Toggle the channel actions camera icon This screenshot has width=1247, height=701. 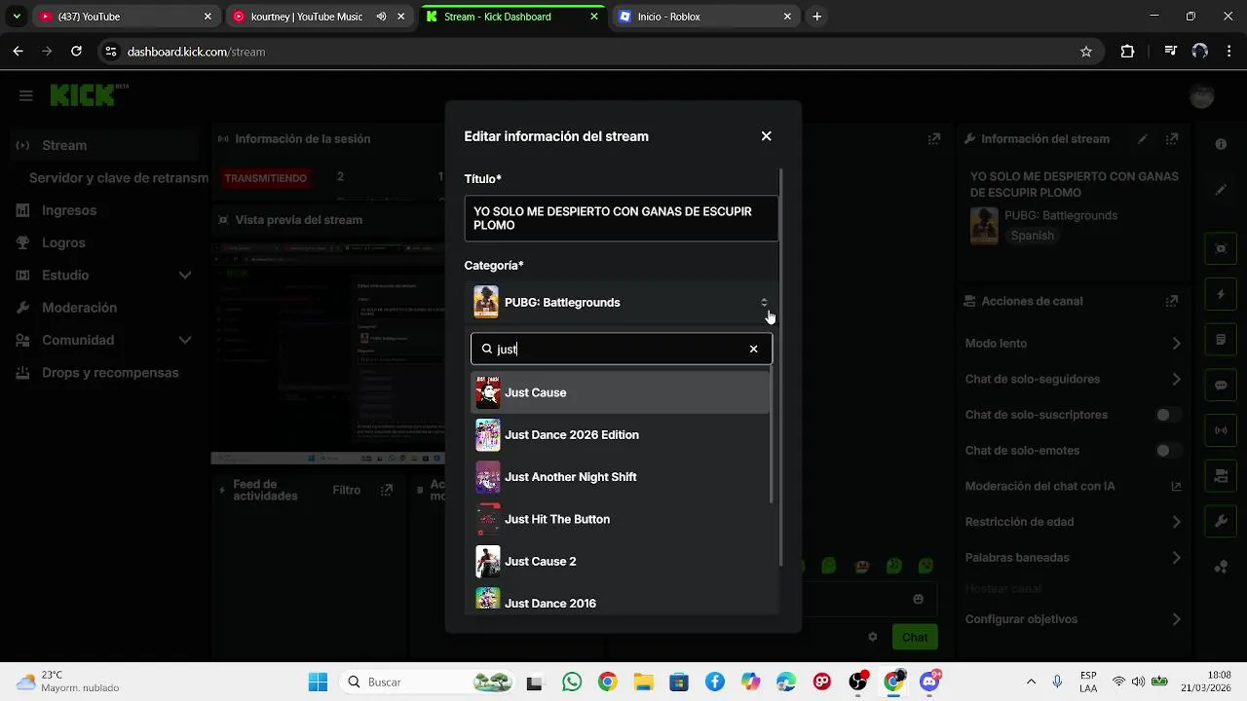pos(1221,476)
